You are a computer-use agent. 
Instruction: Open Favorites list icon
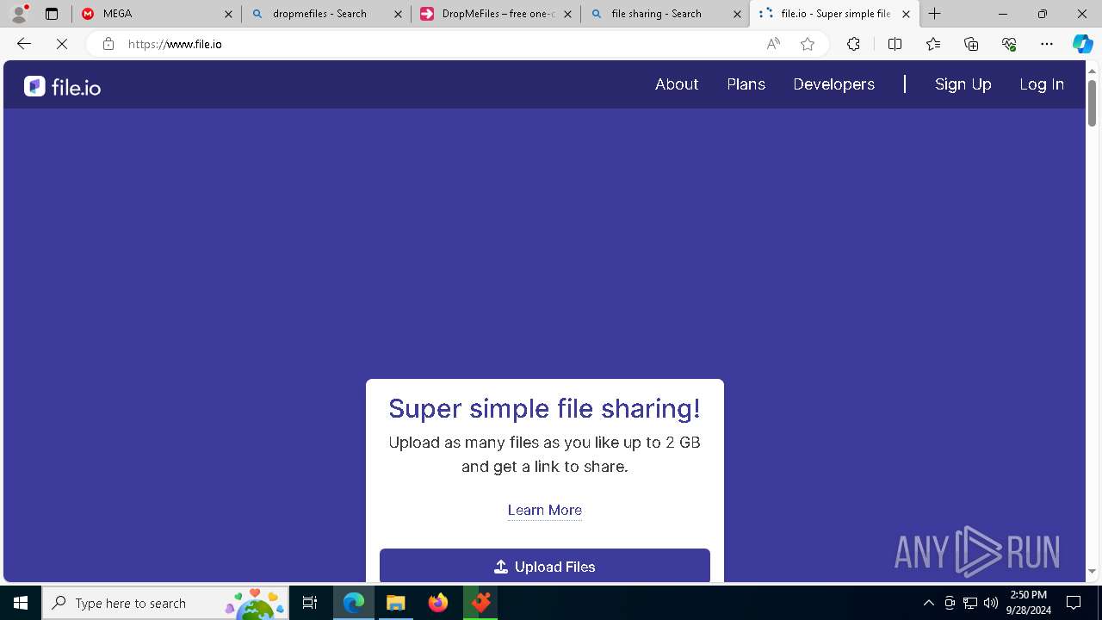click(x=933, y=44)
